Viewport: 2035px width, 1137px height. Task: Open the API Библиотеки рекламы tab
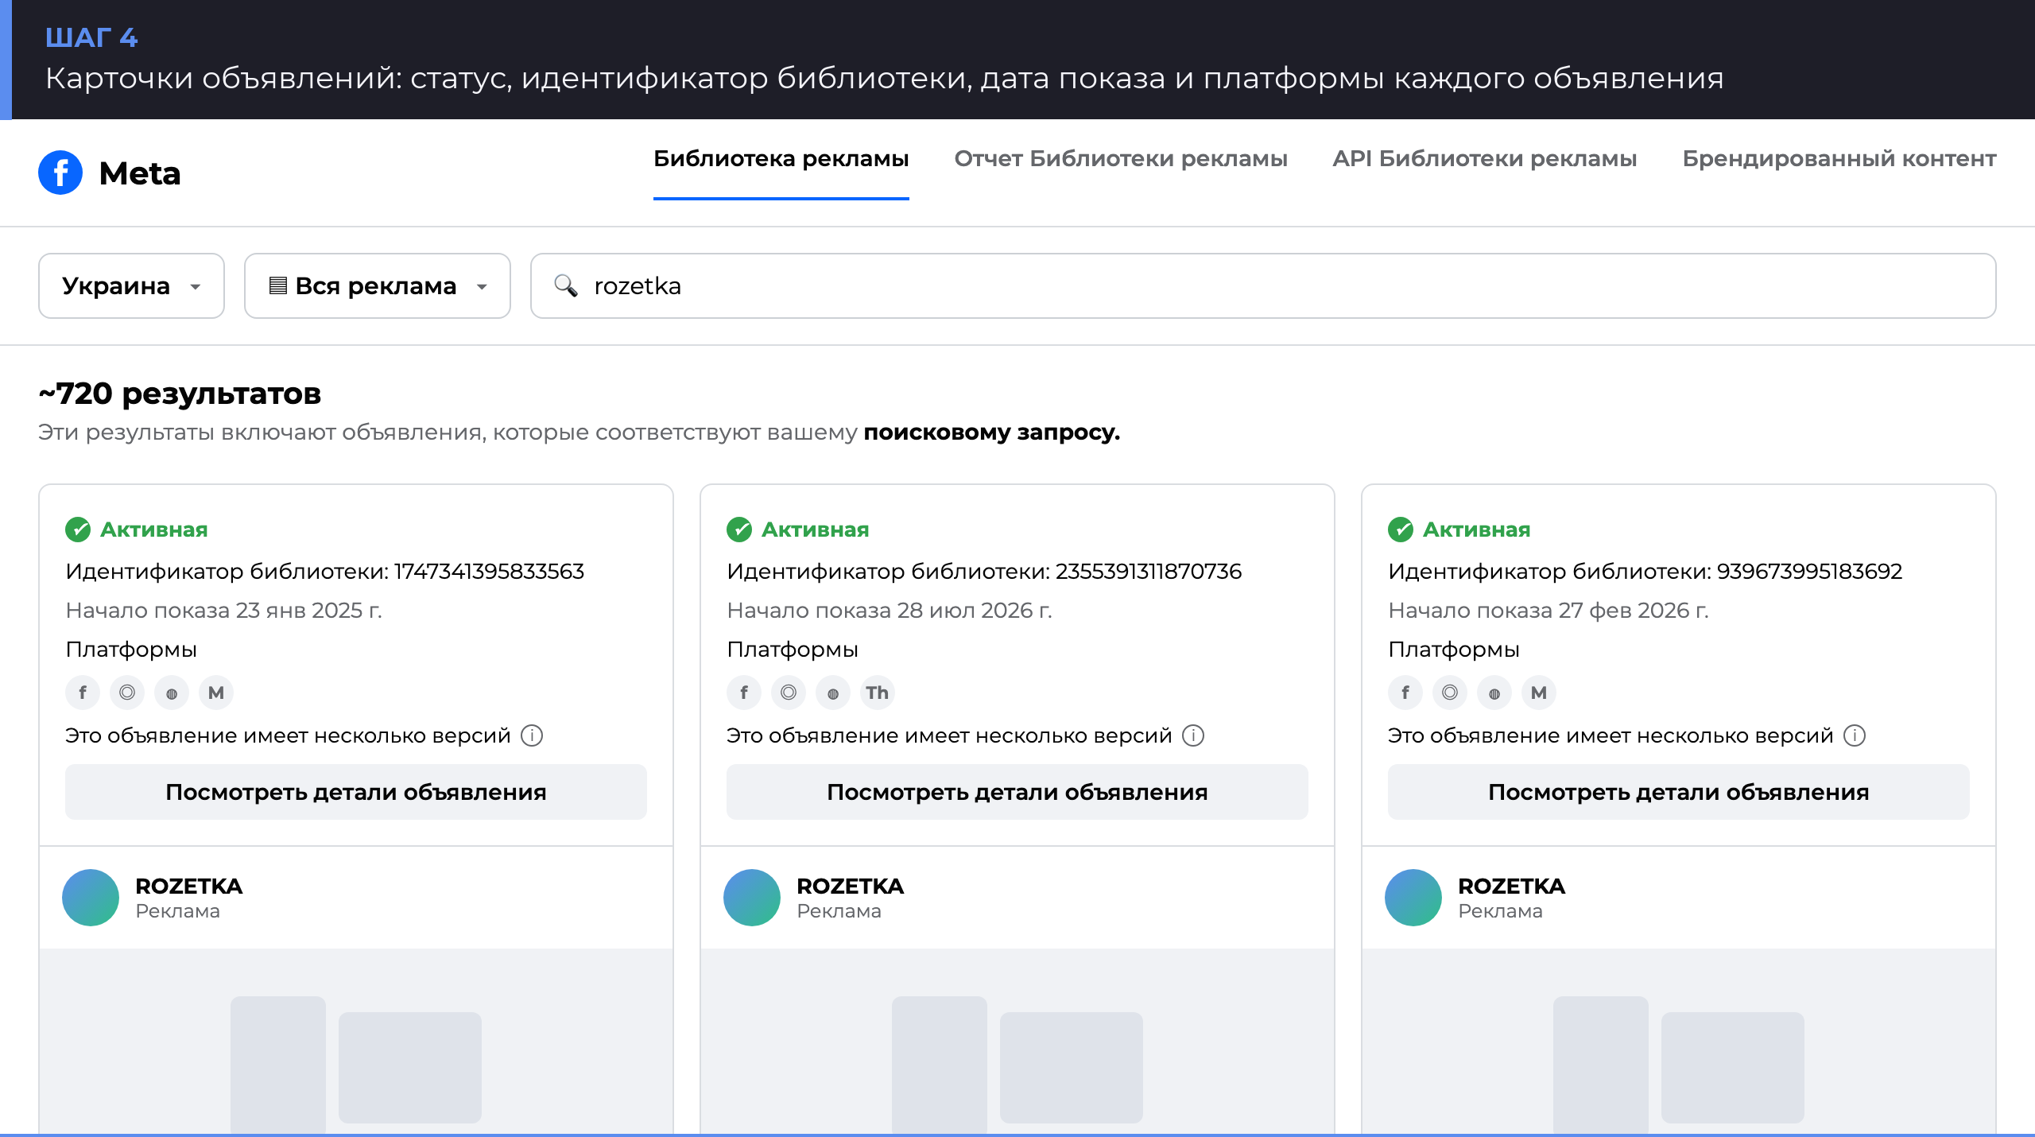(1485, 159)
